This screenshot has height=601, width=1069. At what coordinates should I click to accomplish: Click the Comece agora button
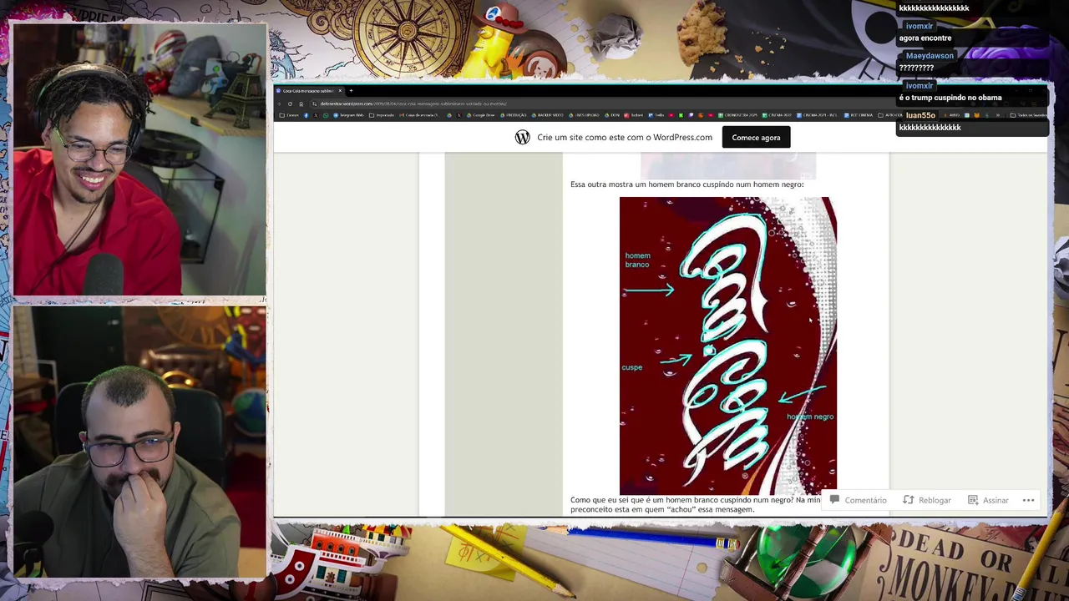point(756,138)
